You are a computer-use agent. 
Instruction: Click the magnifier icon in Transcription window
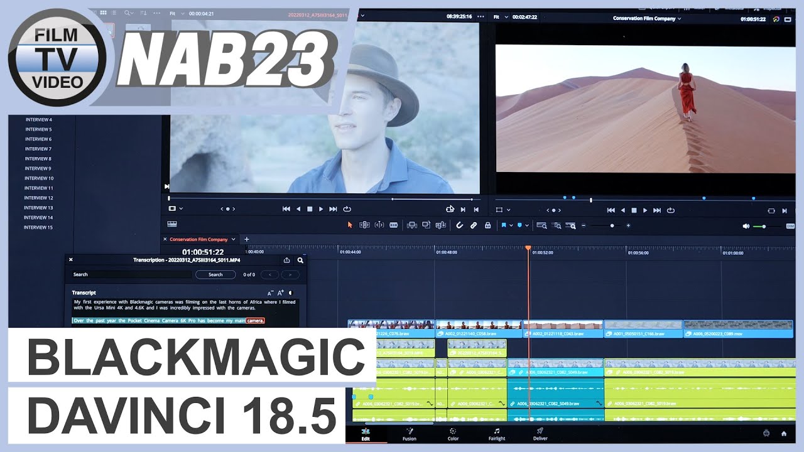(300, 260)
